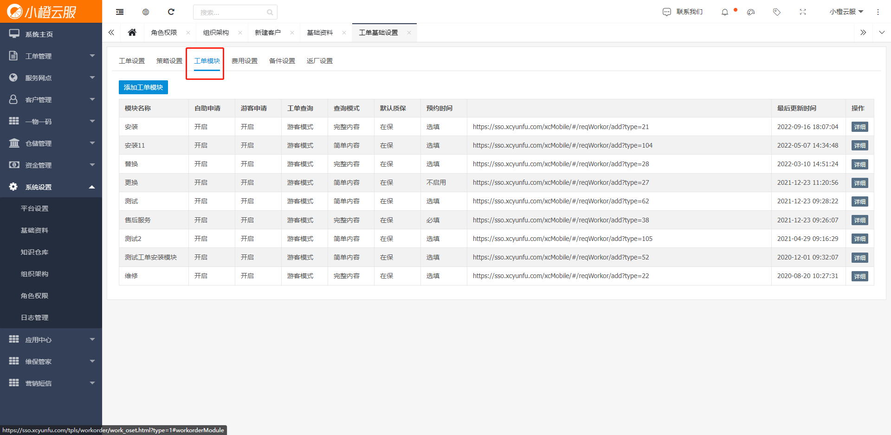Toggle fullscreen expand icon
The image size is (891, 435).
point(803,12)
